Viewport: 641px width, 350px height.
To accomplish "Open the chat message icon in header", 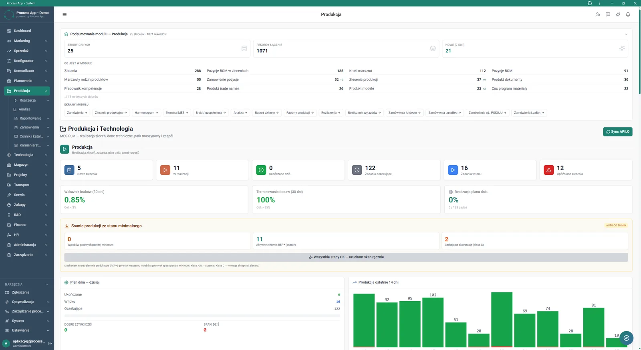I will click(x=608, y=14).
